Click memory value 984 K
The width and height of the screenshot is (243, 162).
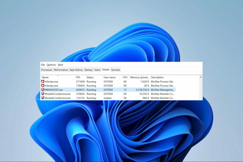pos(146,98)
